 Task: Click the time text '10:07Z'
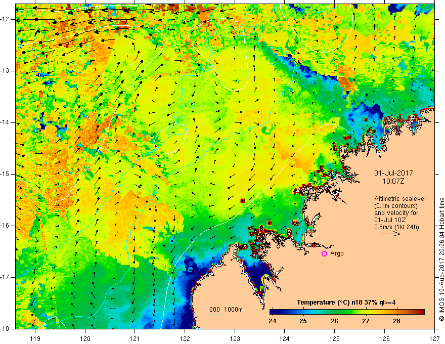[393, 181]
